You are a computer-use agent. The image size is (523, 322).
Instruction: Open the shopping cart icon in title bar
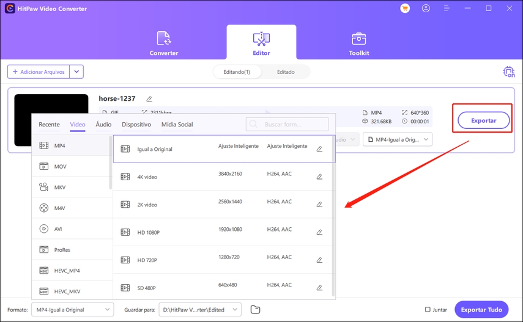click(x=405, y=9)
